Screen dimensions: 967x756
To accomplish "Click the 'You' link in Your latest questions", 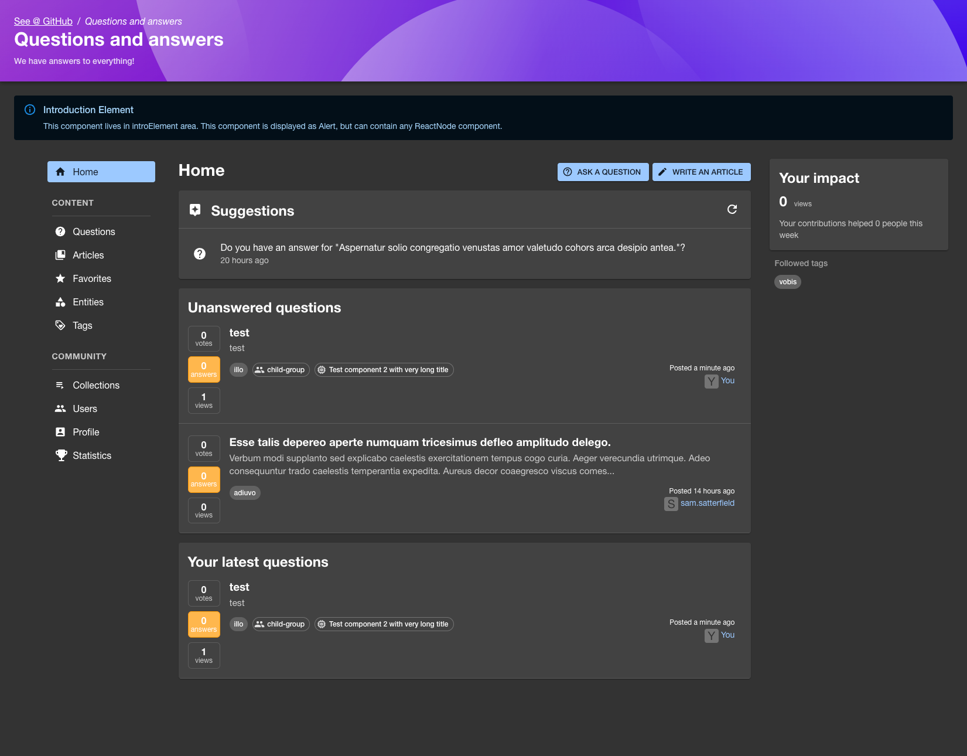I will click(x=727, y=635).
